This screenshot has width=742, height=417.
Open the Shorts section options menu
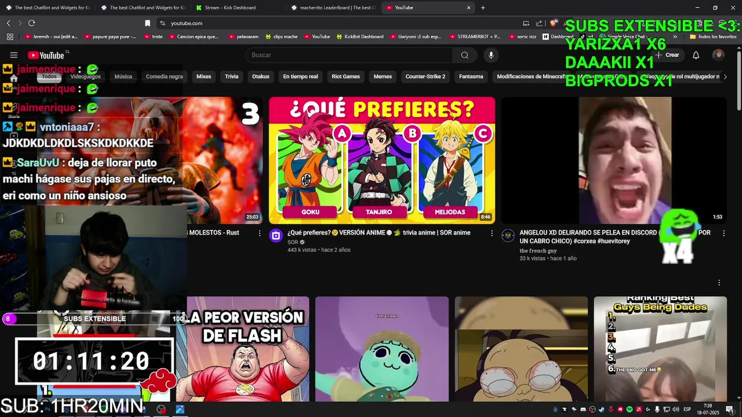pos(719,283)
